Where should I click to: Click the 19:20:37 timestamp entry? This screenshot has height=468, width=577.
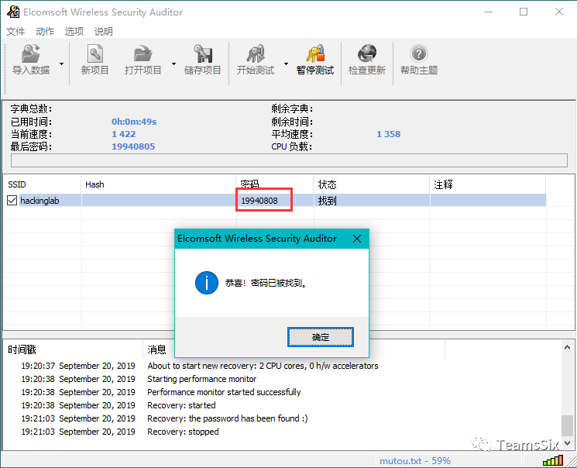point(78,366)
